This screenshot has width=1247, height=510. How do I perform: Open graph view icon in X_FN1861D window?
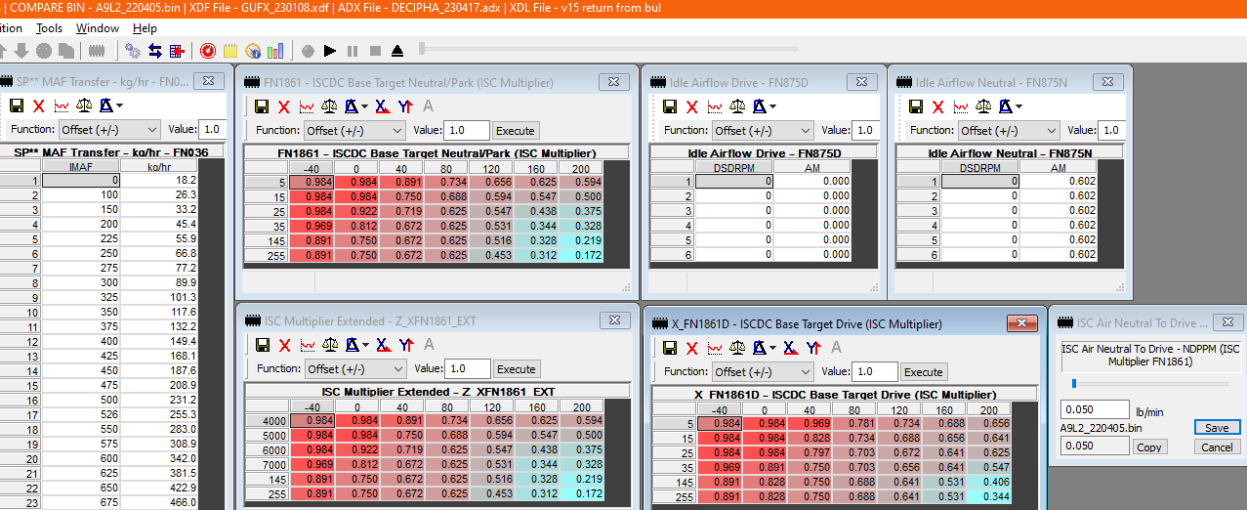pyautogui.click(x=715, y=348)
